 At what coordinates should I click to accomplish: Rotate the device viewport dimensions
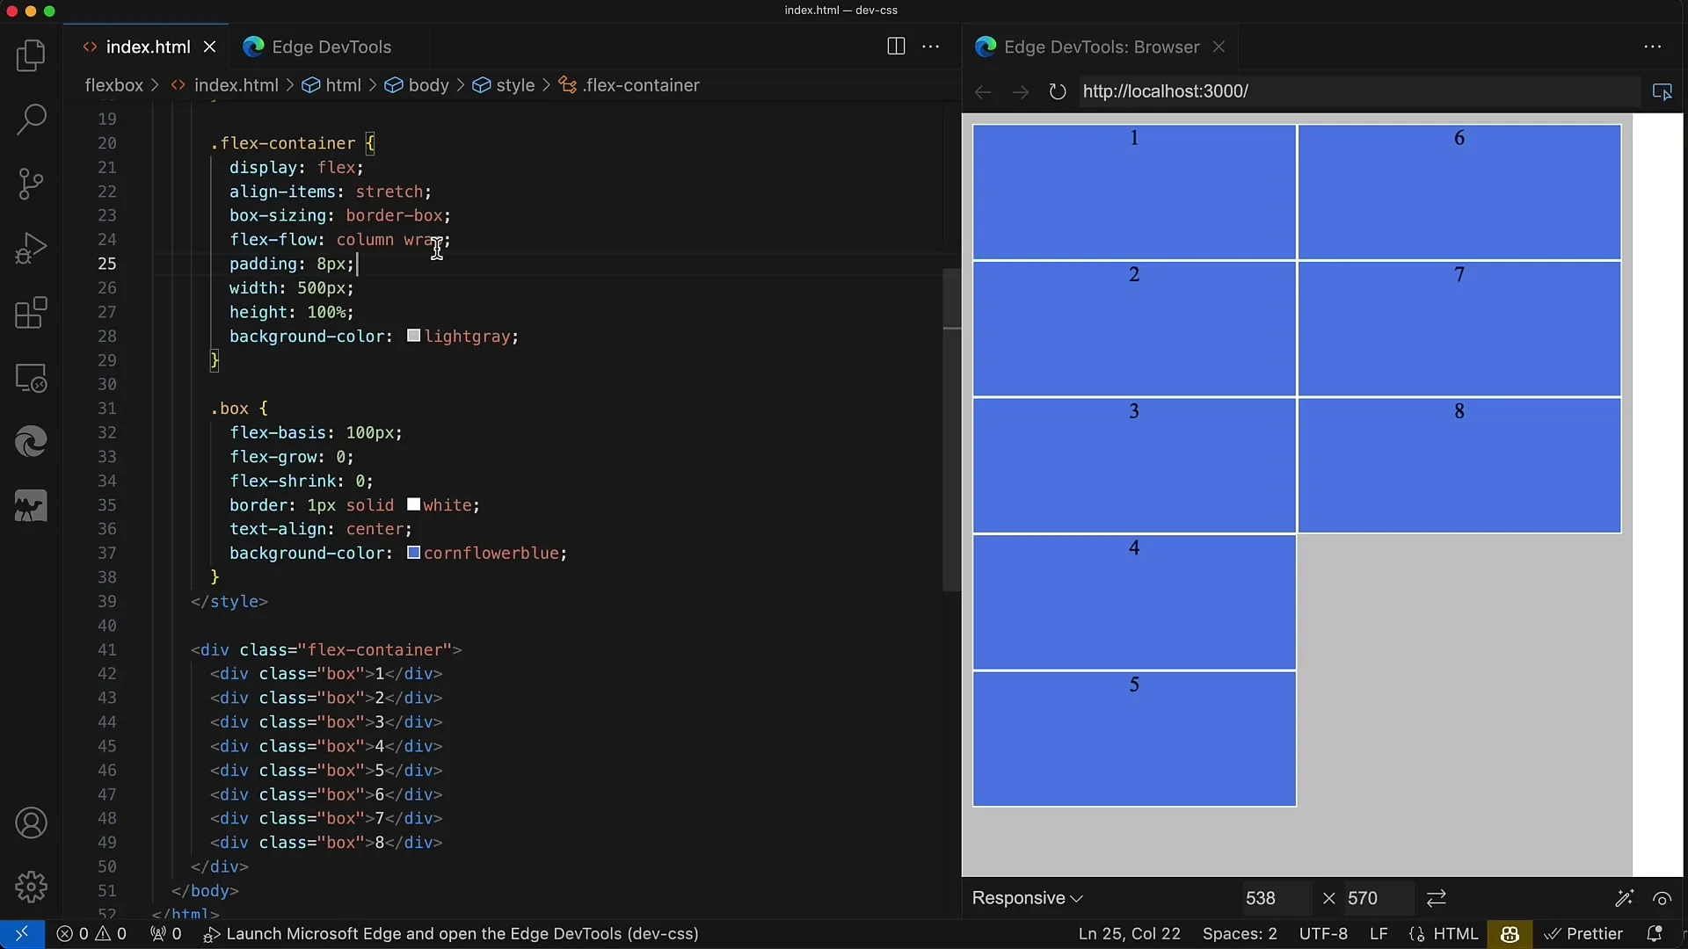tap(1437, 898)
